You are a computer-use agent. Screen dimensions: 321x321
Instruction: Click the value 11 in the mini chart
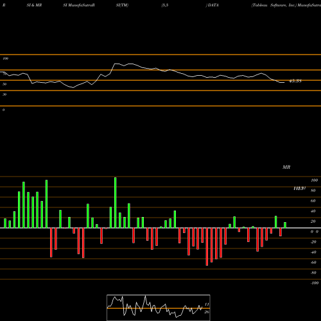(207, 304)
